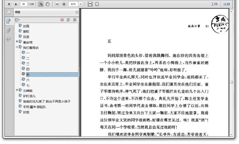The height and width of the screenshot is (144, 239).
Task: Jump to the 版权 bookmark
Action: (x=26, y=31)
